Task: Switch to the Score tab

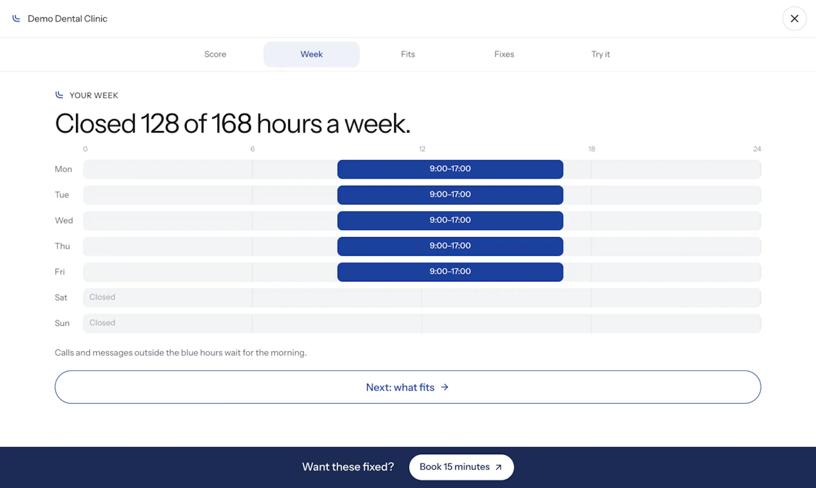Action: coord(215,54)
